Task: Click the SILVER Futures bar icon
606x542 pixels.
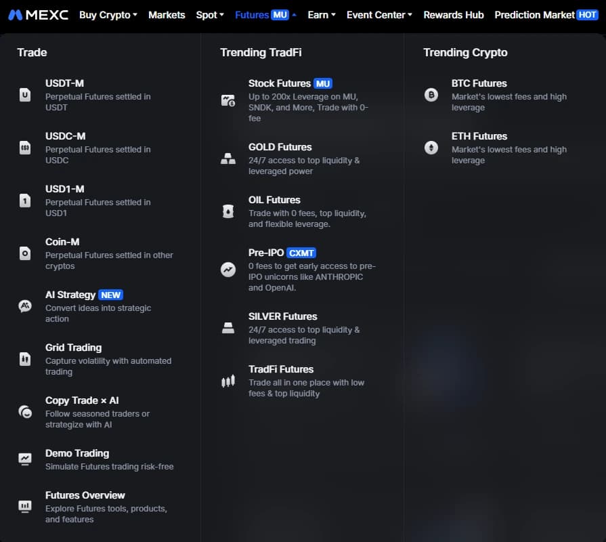Action: (228, 328)
